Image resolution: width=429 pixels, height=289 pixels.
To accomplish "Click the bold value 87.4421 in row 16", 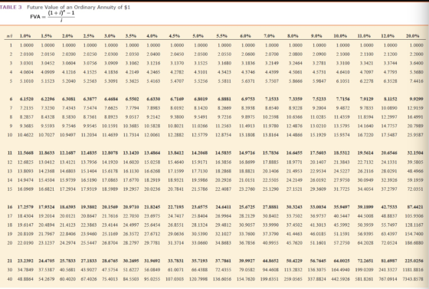I will tap(415, 207).
